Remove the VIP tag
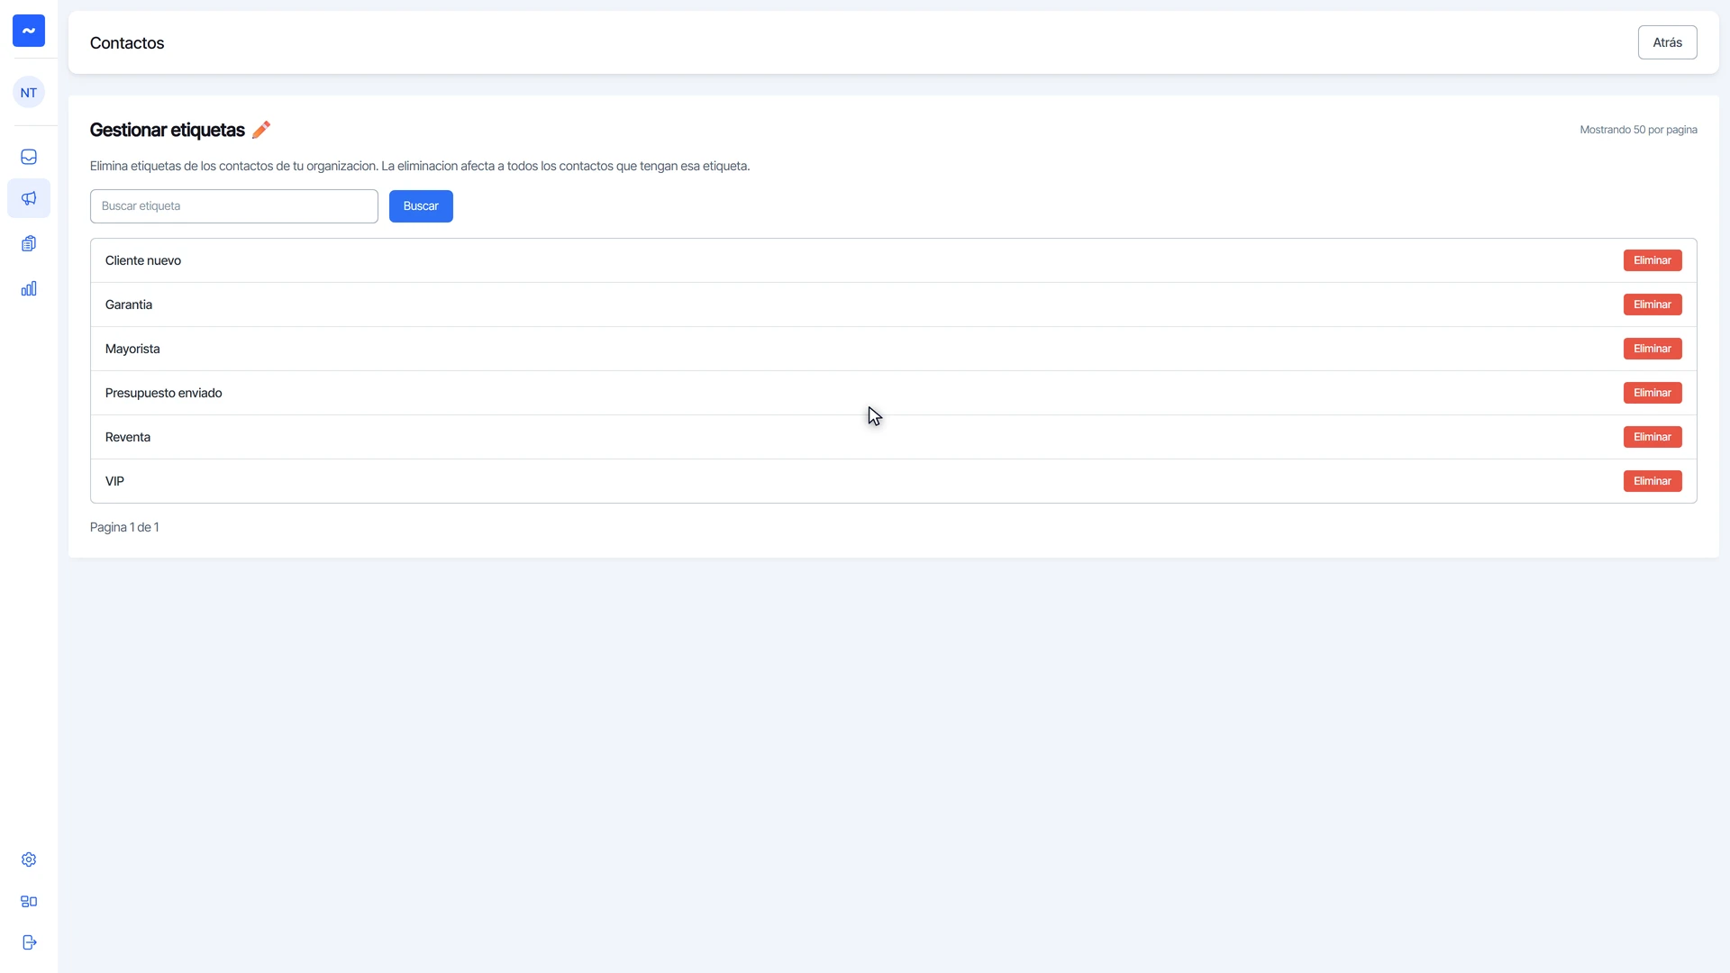Viewport: 1730px width, 973px height. click(x=1653, y=481)
